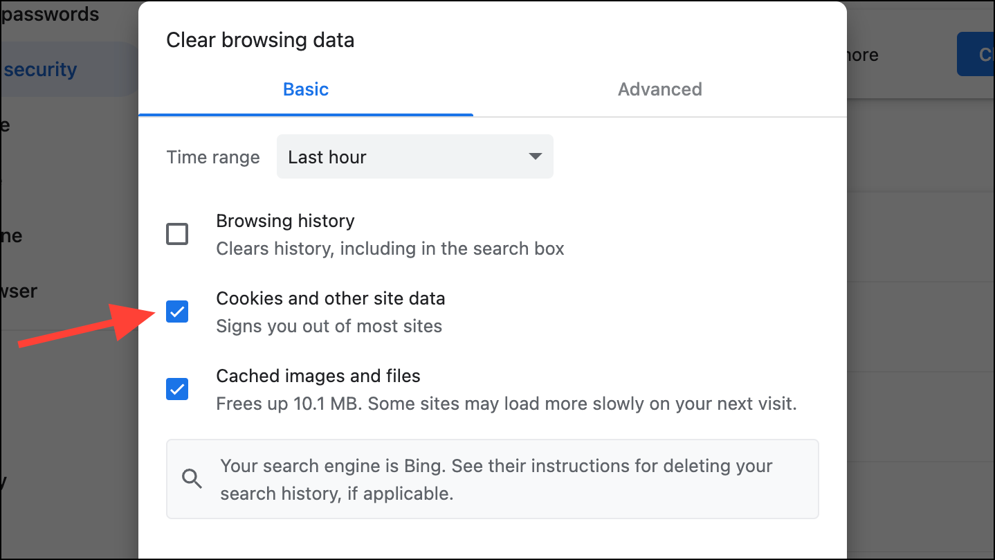
Task: Uncheck Cached images and files checkbox
Action: pyautogui.click(x=177, y=389)
